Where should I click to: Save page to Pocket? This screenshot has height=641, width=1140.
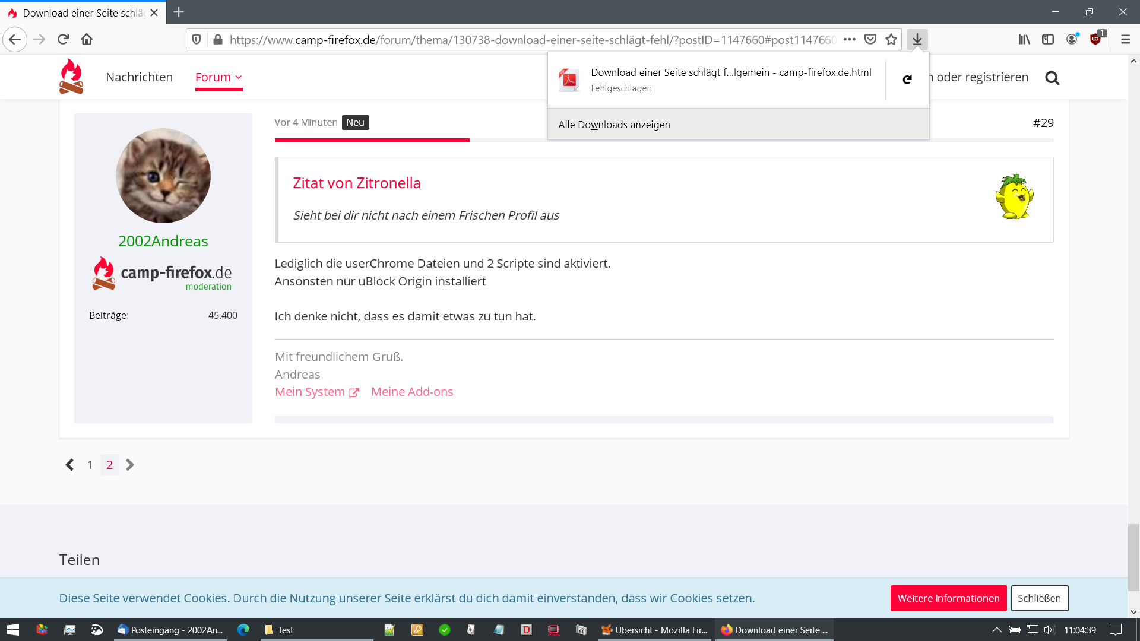[x=870, y=40]
